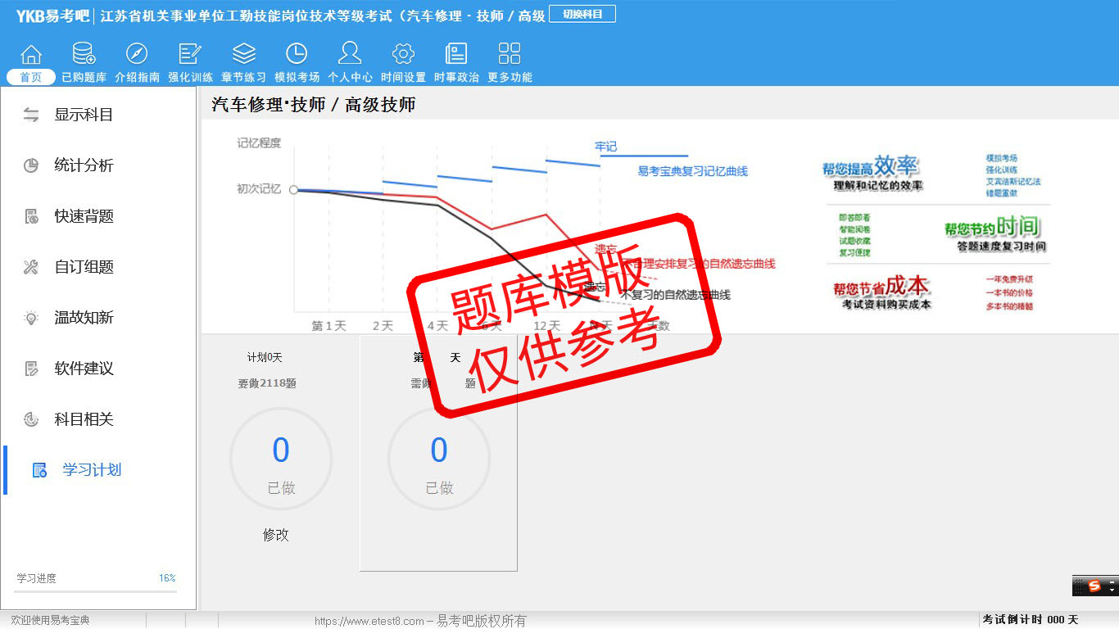
Task: Open the 模拟考场 clock icon
Action: coord(297,54)
